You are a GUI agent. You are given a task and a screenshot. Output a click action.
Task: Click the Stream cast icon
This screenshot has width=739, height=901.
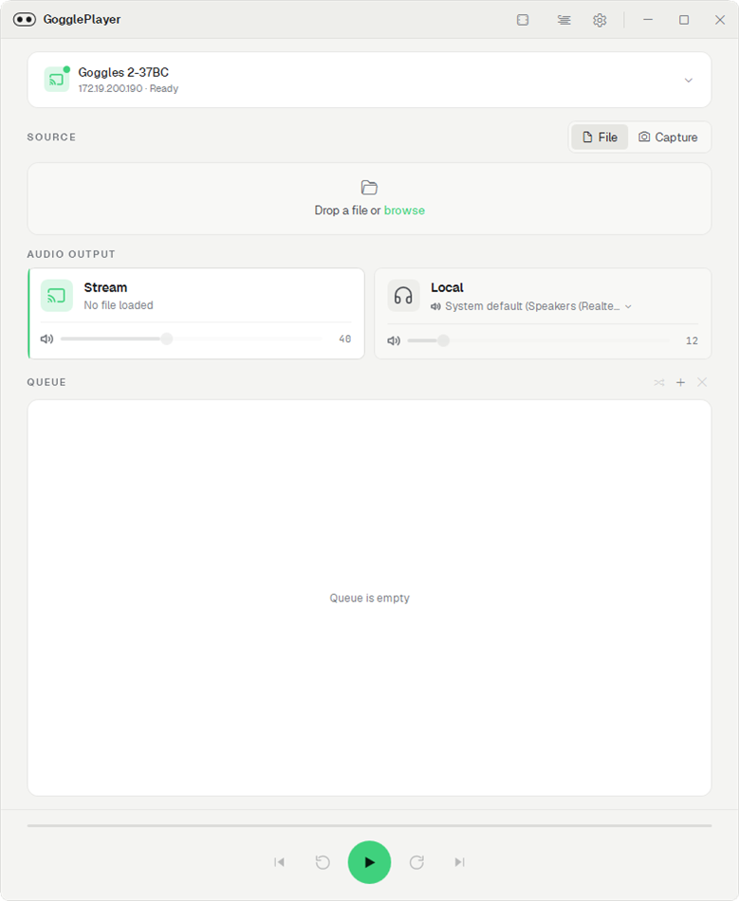[57, 295]
